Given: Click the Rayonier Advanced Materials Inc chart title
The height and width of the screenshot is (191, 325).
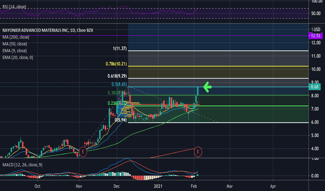Looking at the screenshot, I should [48, 30].
